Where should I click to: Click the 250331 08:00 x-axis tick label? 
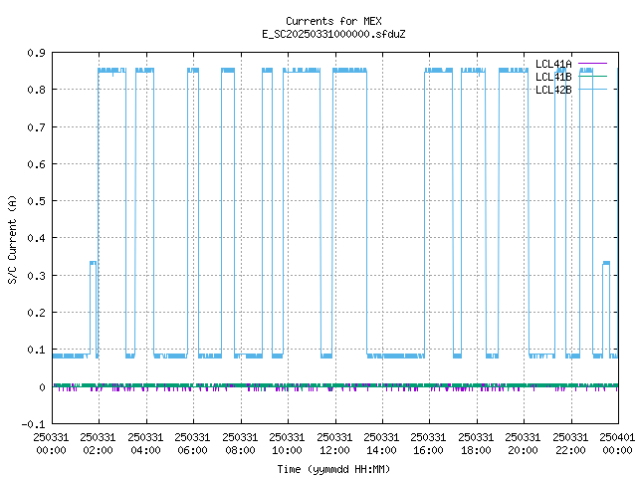[240, 444]
